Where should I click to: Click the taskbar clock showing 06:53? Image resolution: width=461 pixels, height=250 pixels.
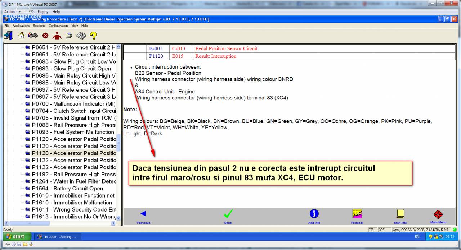point(450,237)
